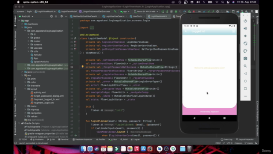This screenshot has height=154, width=273.
Task: Click the green Debug bug icon
Action: point(176,12)
